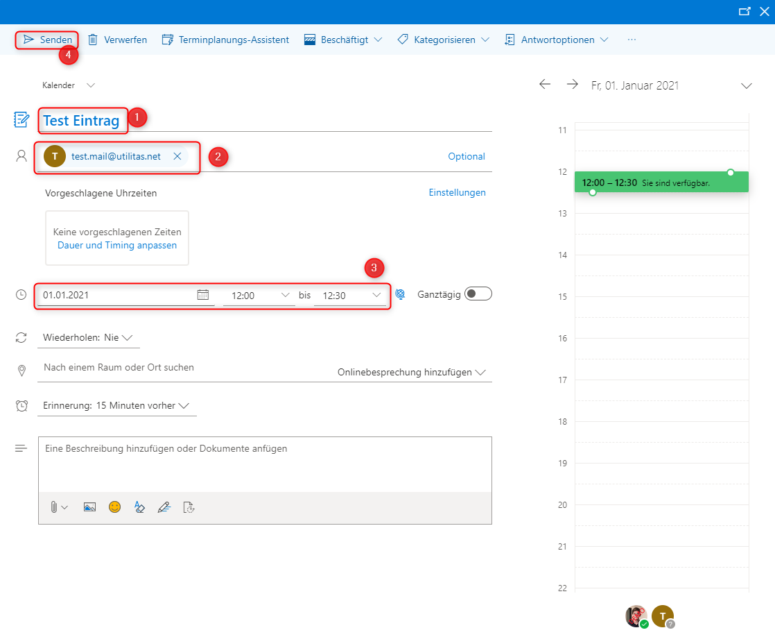This screenshot has width=775, height=637.
Task: Toggle the Ganztägig all-day switch
Action: [x=478, y=294]
